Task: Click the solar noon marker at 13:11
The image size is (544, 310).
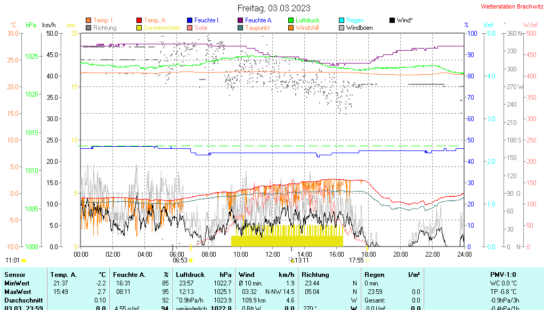Action: 291,260
